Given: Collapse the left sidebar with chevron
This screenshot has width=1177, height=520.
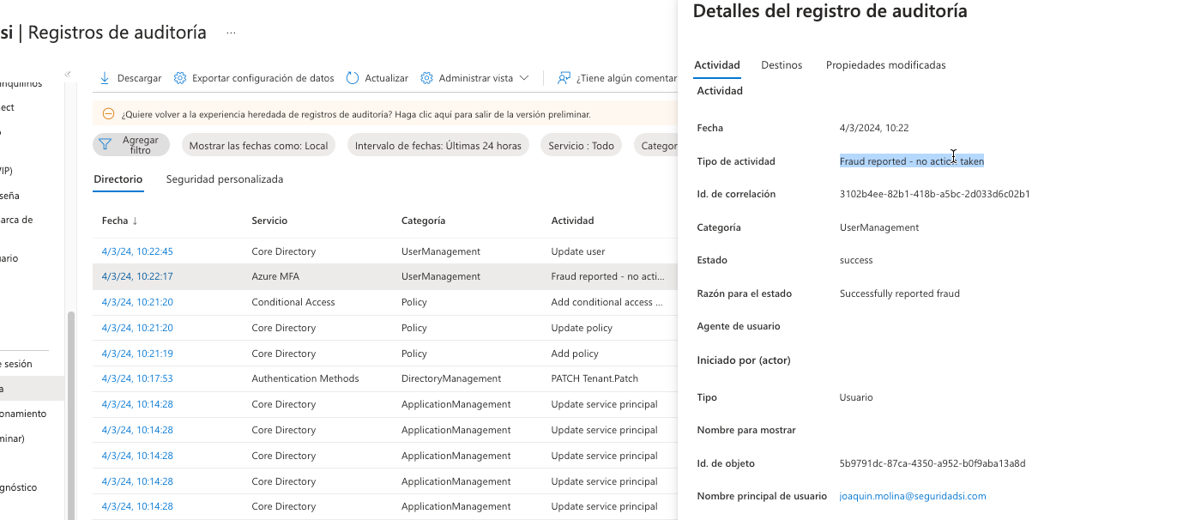Looking at the screenshot, I should tap(69, 74).
